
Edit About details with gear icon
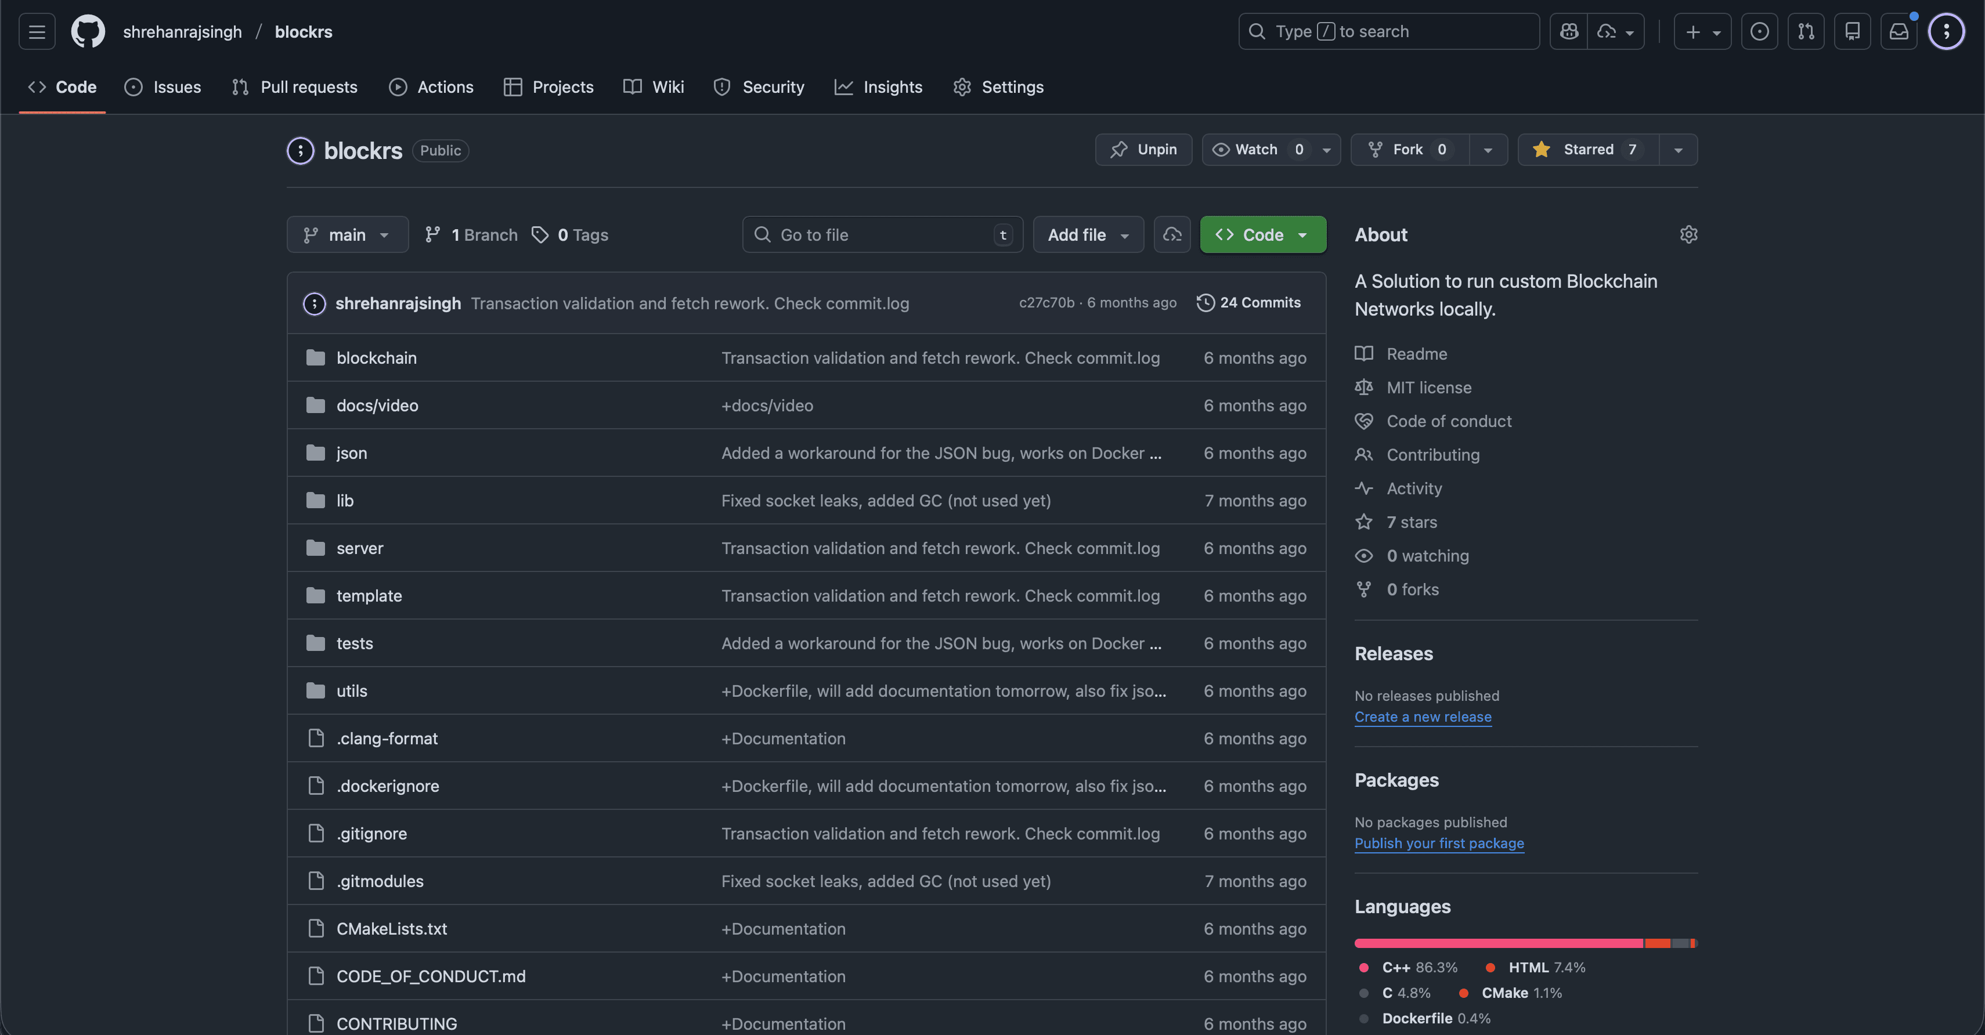pyautogui.click(x=1688, y=234)
